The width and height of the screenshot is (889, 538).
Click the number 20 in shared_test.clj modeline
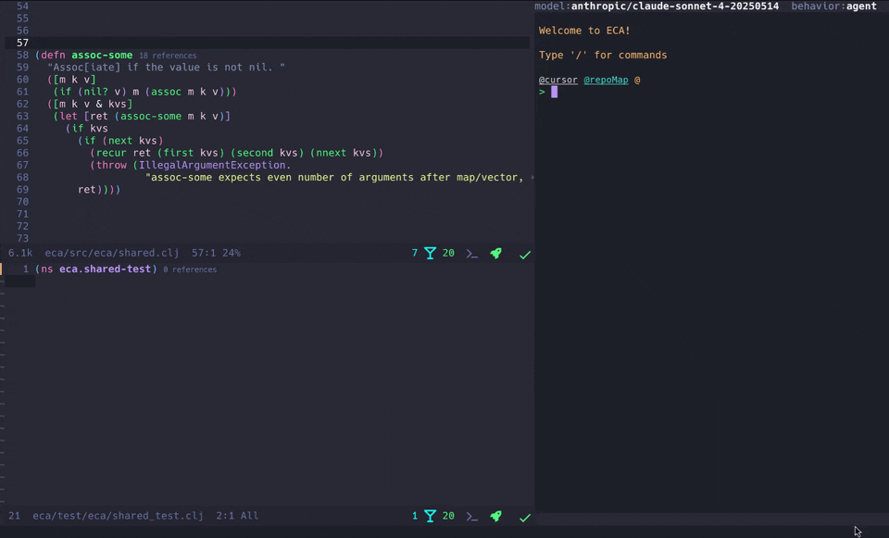[x=448, y=516]
